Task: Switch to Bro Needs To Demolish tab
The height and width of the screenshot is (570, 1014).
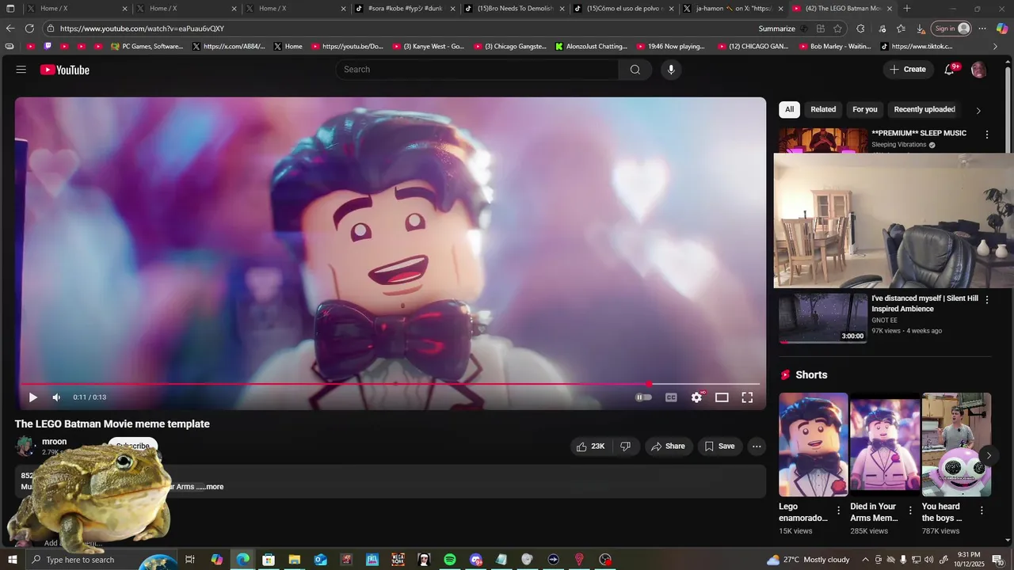Action: tap(514, 9)
